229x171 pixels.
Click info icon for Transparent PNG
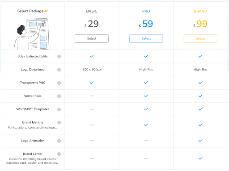tap(59, 83)
